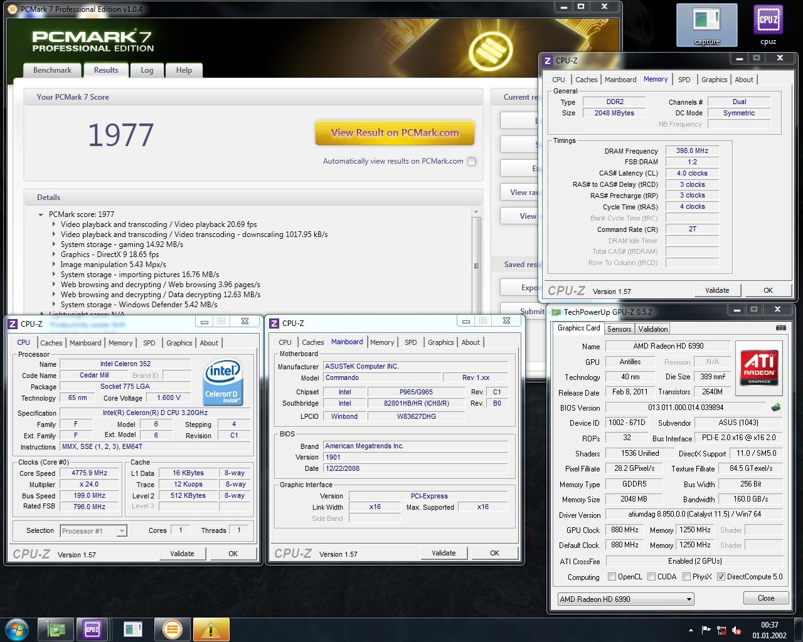Expand Image manipulation 5.43 Mpx/s item
803x642 pixels.
(x=54, y=265)
